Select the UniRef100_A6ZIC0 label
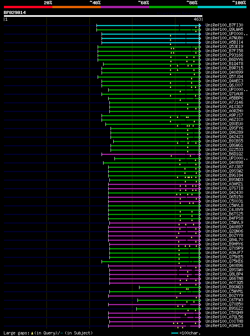 [225, 119]
